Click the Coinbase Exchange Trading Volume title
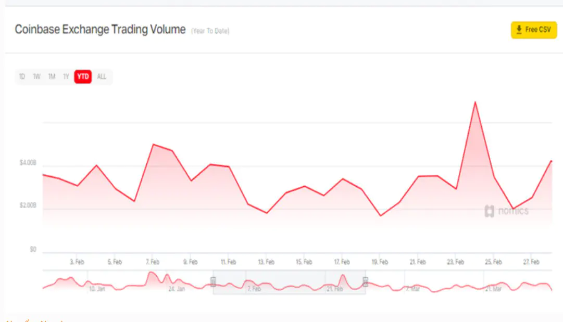Screen dimensions: 563x322 coord(100,30)
